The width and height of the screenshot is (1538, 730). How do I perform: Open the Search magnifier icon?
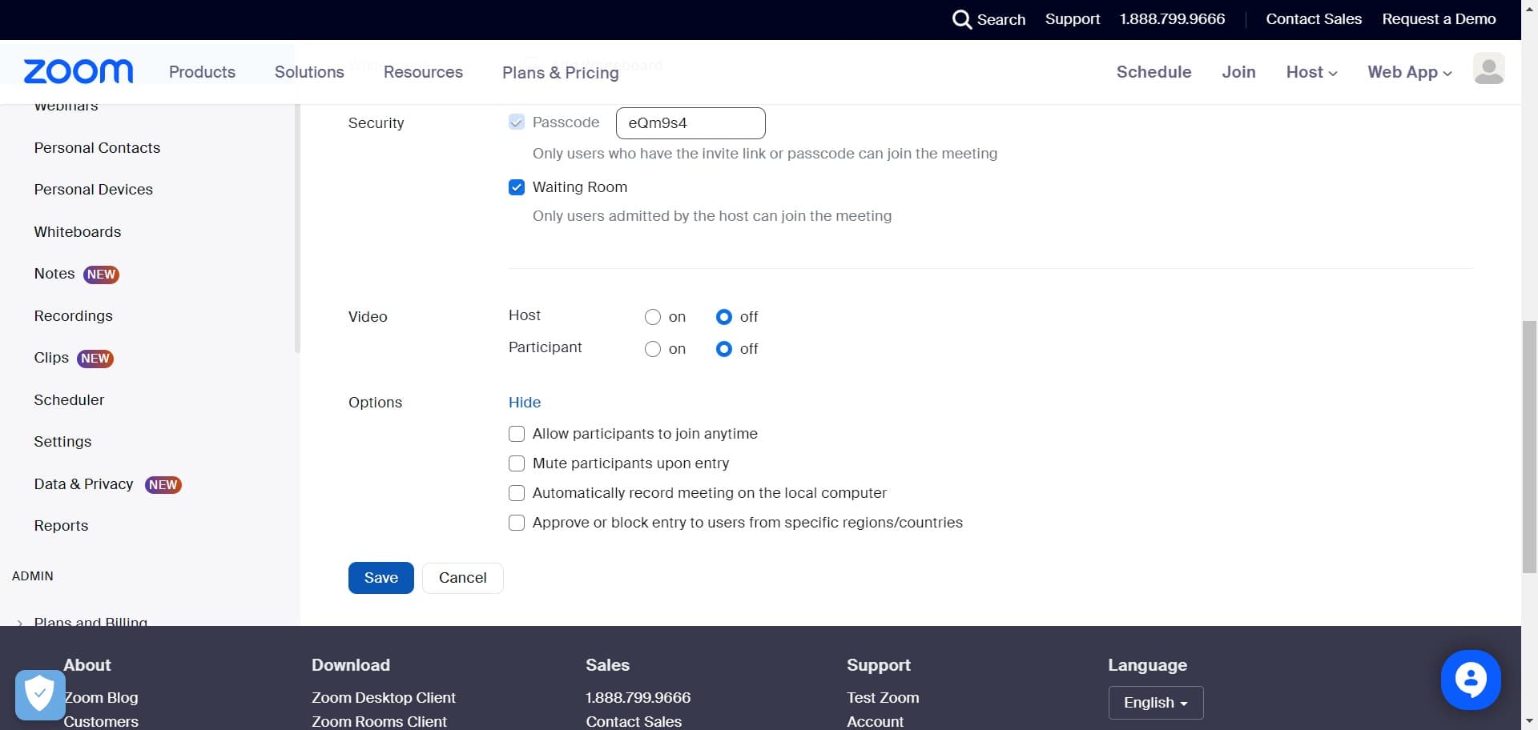(961, 19)
